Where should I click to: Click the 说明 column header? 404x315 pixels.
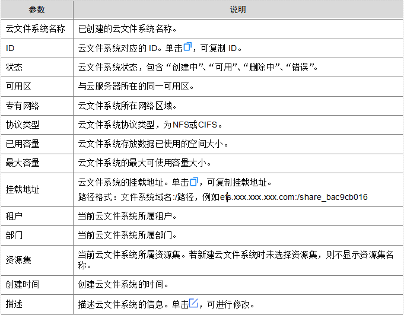[x=238, y=9]
